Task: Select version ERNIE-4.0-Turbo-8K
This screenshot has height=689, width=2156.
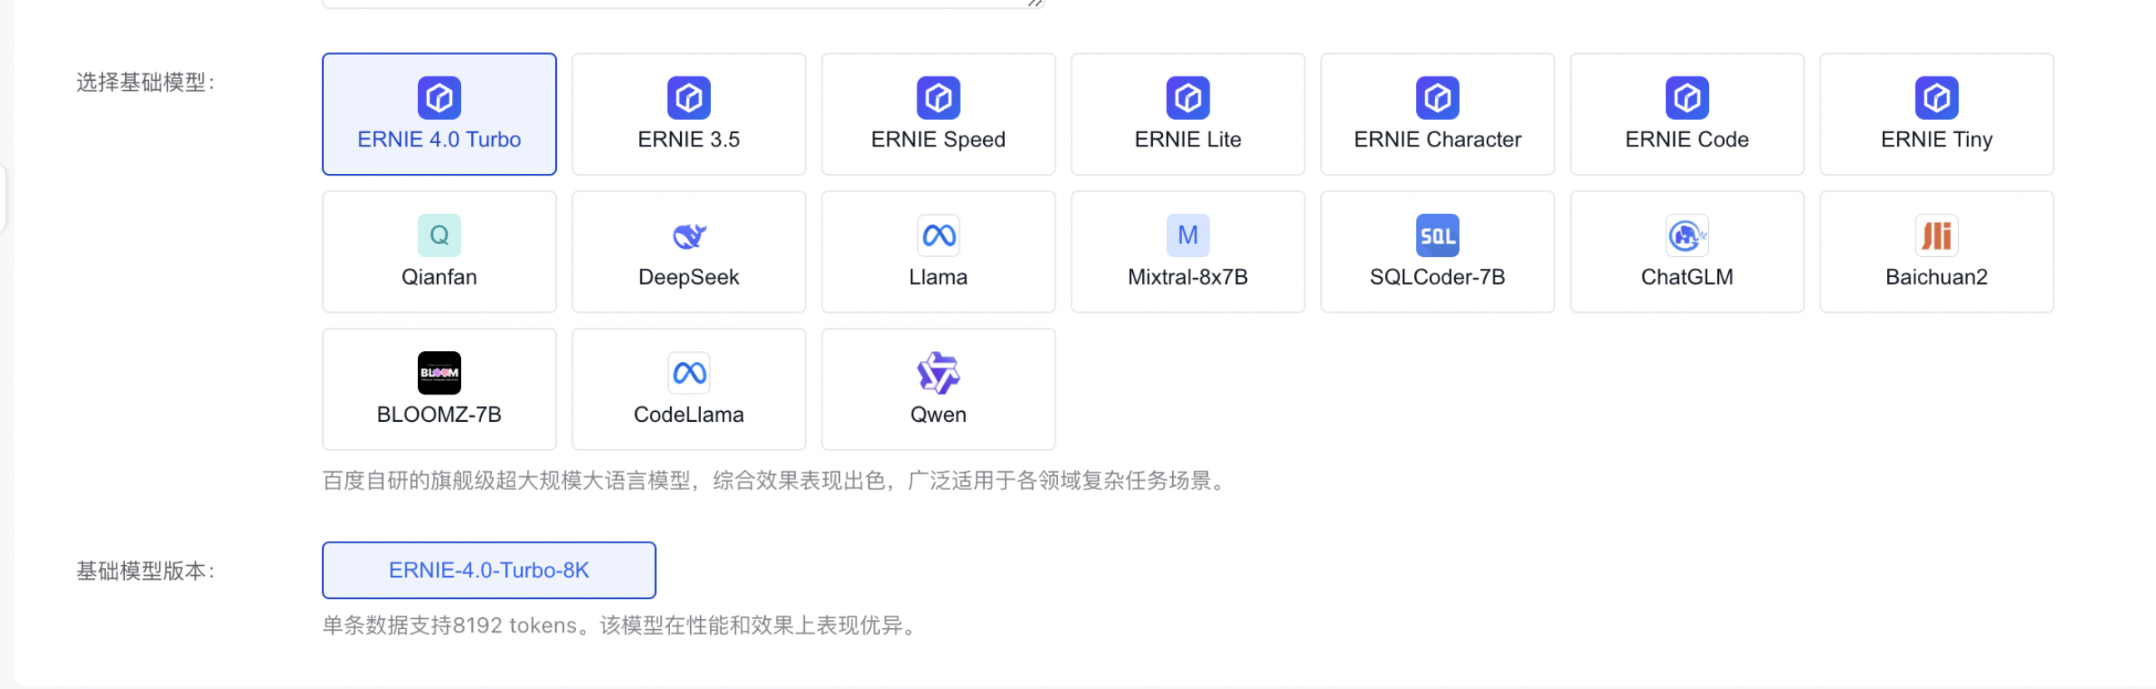Action: tap(489, 570)
